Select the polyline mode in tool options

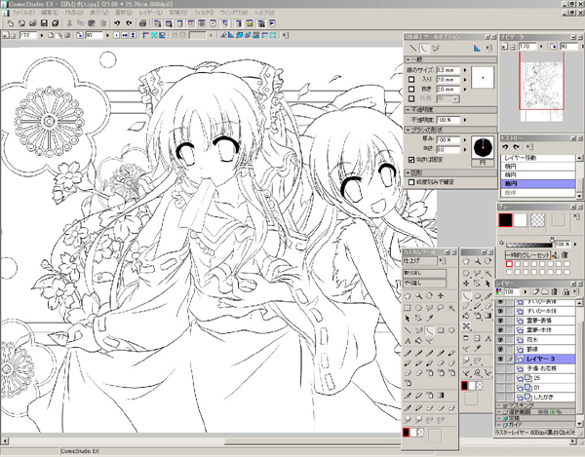pyautogui.click(x=436, y=48)
